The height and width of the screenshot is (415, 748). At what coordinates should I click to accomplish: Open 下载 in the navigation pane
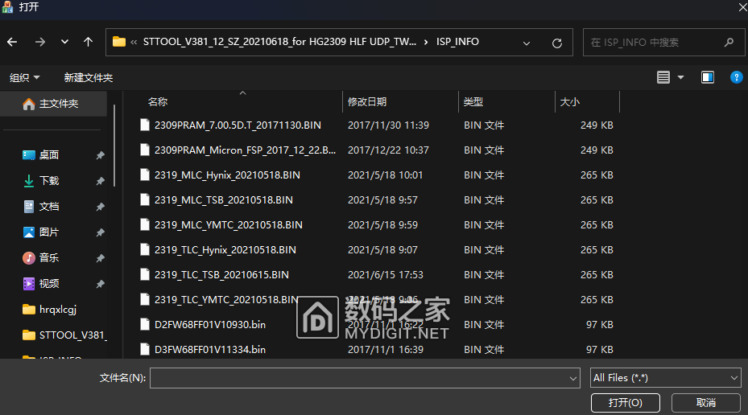coord(48,181)
